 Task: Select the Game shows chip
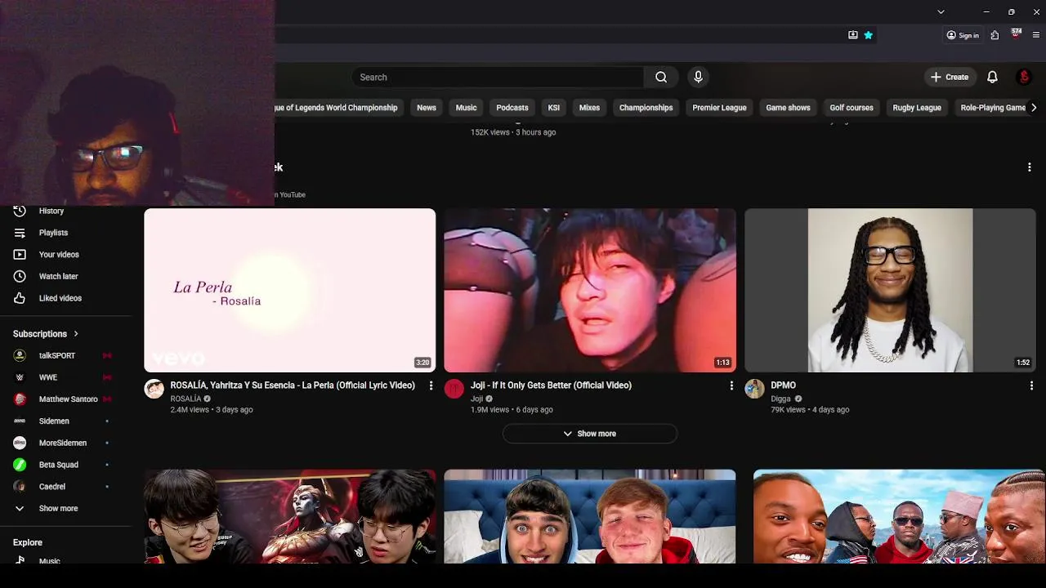point(788,108)
